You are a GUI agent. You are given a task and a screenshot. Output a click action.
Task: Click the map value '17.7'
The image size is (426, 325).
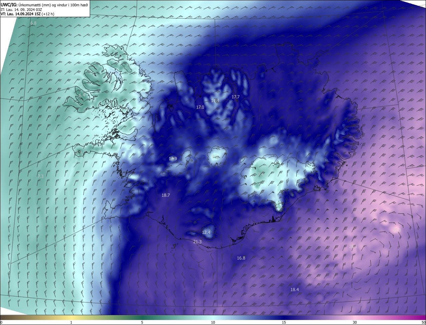point(235,97)
